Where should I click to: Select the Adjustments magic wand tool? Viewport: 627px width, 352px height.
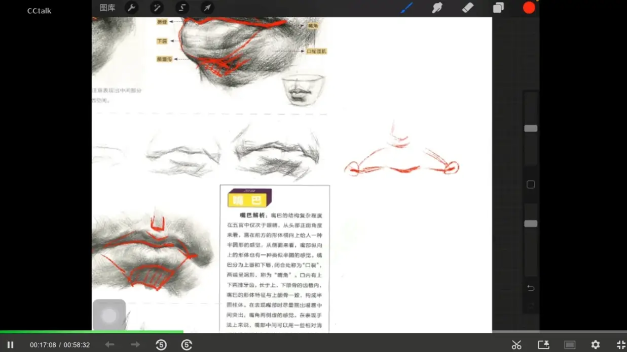[157, 8]
